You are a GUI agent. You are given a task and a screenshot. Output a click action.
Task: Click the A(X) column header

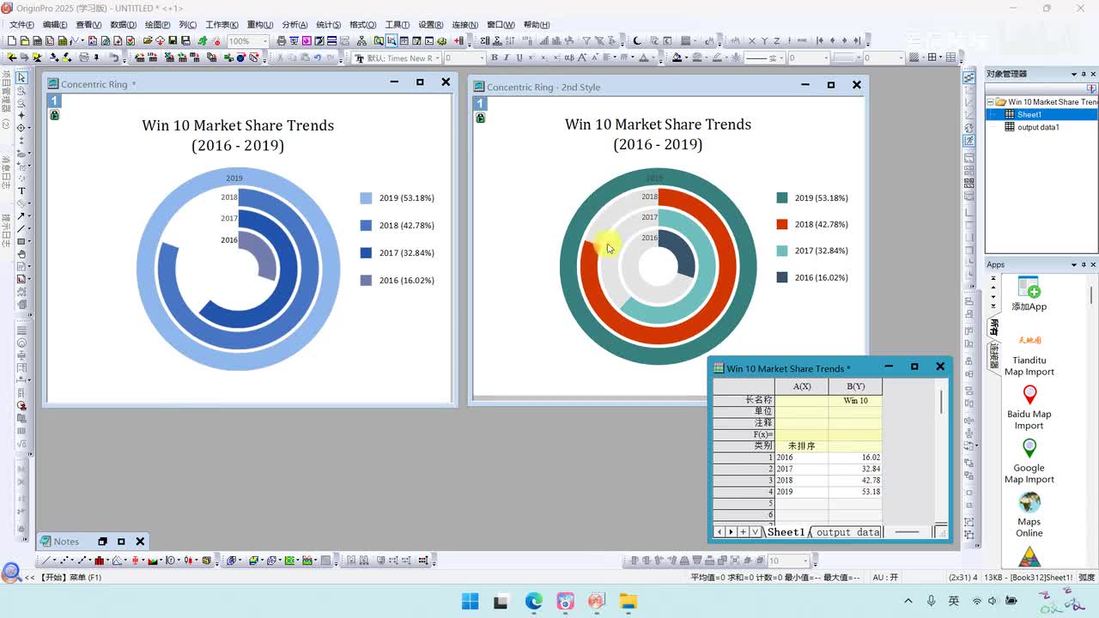coord(802,386)
